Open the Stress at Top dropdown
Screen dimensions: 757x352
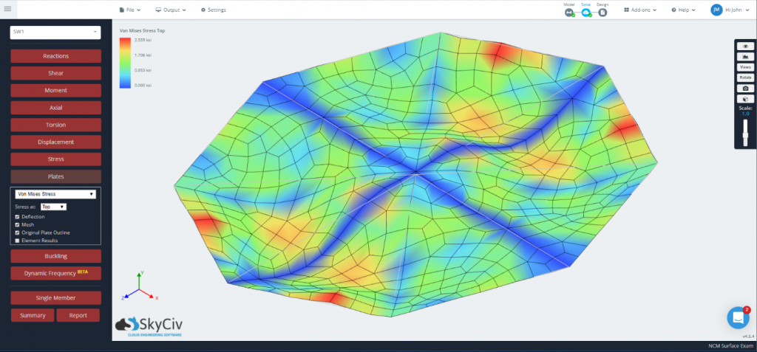pyautogui.click(x=53, y=207)
